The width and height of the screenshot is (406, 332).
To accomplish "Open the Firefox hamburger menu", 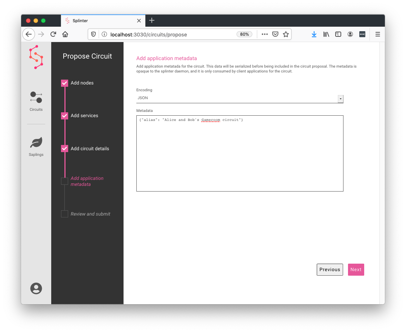I will [378, 34].
